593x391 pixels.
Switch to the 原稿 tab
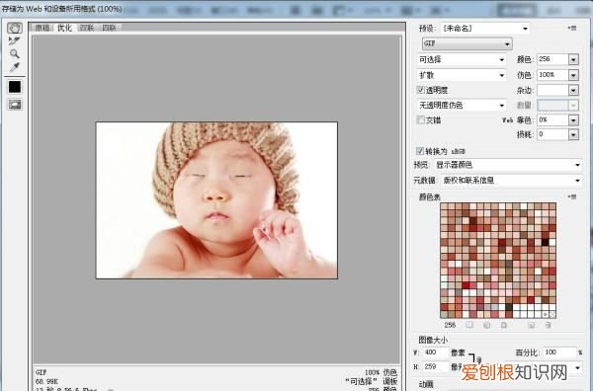pos(42,28)
